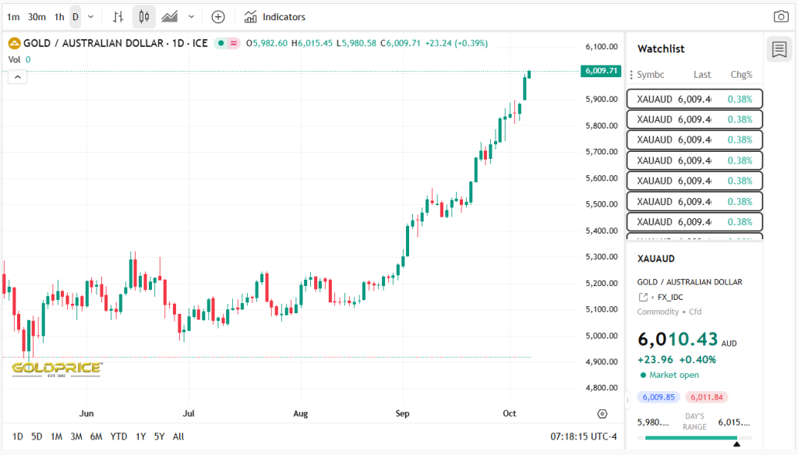Click the gold coin symbol logo
The height and width of the screenshot is (455, 798).
(x=12, y=43)
